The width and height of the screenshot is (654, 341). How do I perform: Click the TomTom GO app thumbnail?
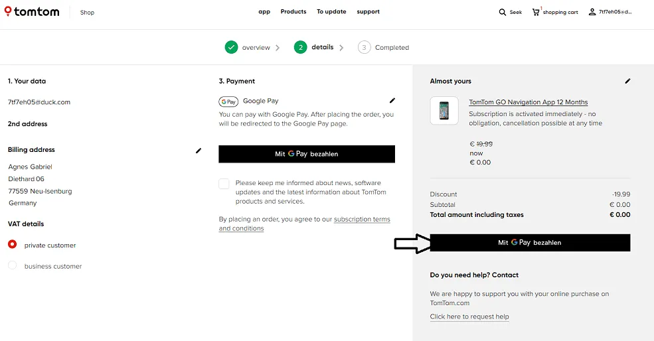tap(444, 111)
